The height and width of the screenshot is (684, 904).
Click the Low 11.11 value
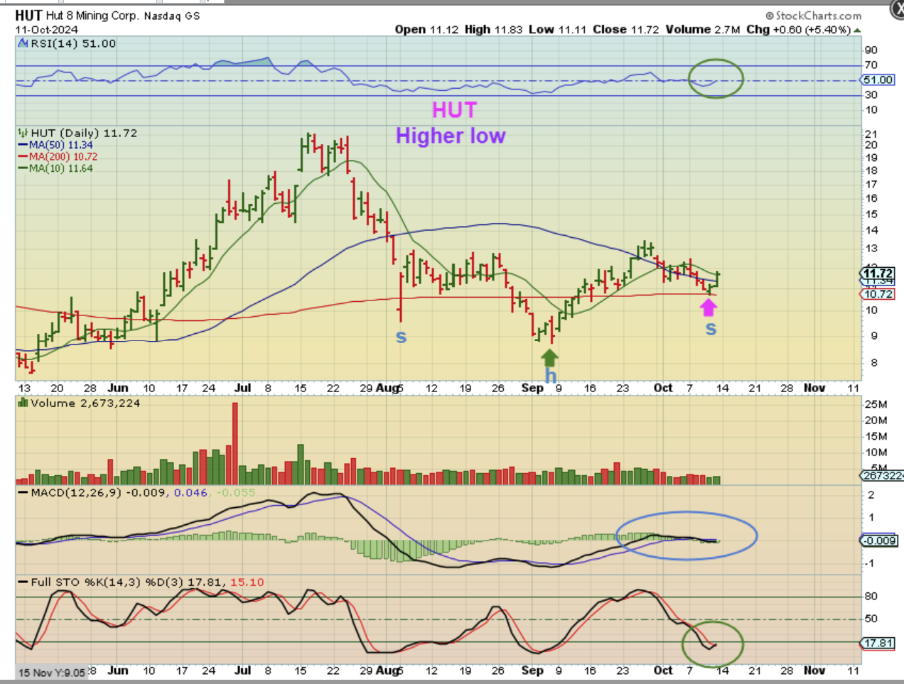[x=558, y=29]
